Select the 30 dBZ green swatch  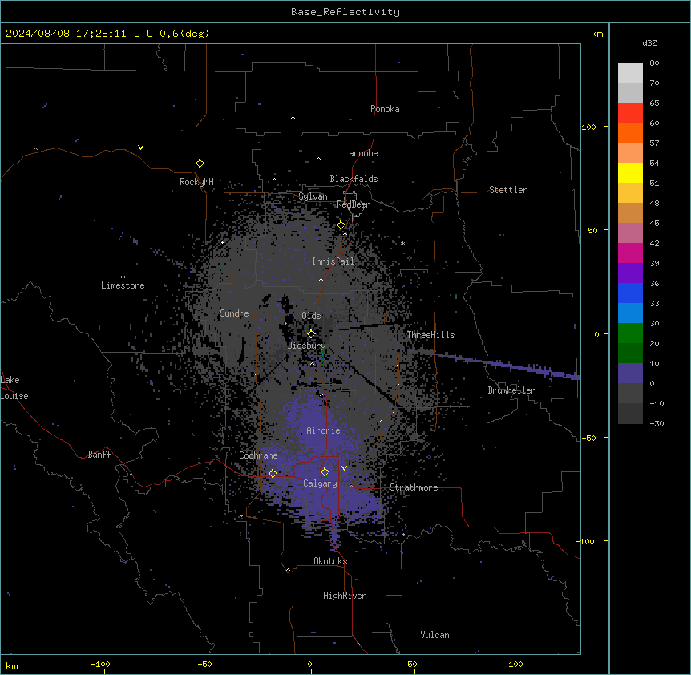[630, 333]
